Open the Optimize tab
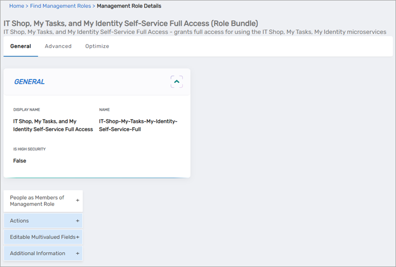The height and width of the screenshot is (267, 396). (x=97, y=46)
